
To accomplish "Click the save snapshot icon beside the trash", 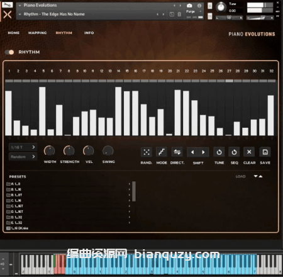I will (x=172, y=14).
